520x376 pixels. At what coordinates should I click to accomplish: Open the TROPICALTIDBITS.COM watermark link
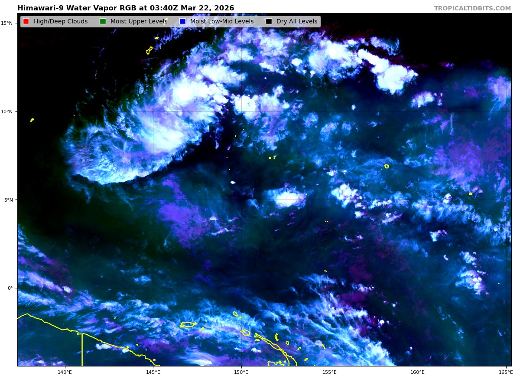click(x=472, y=8)
